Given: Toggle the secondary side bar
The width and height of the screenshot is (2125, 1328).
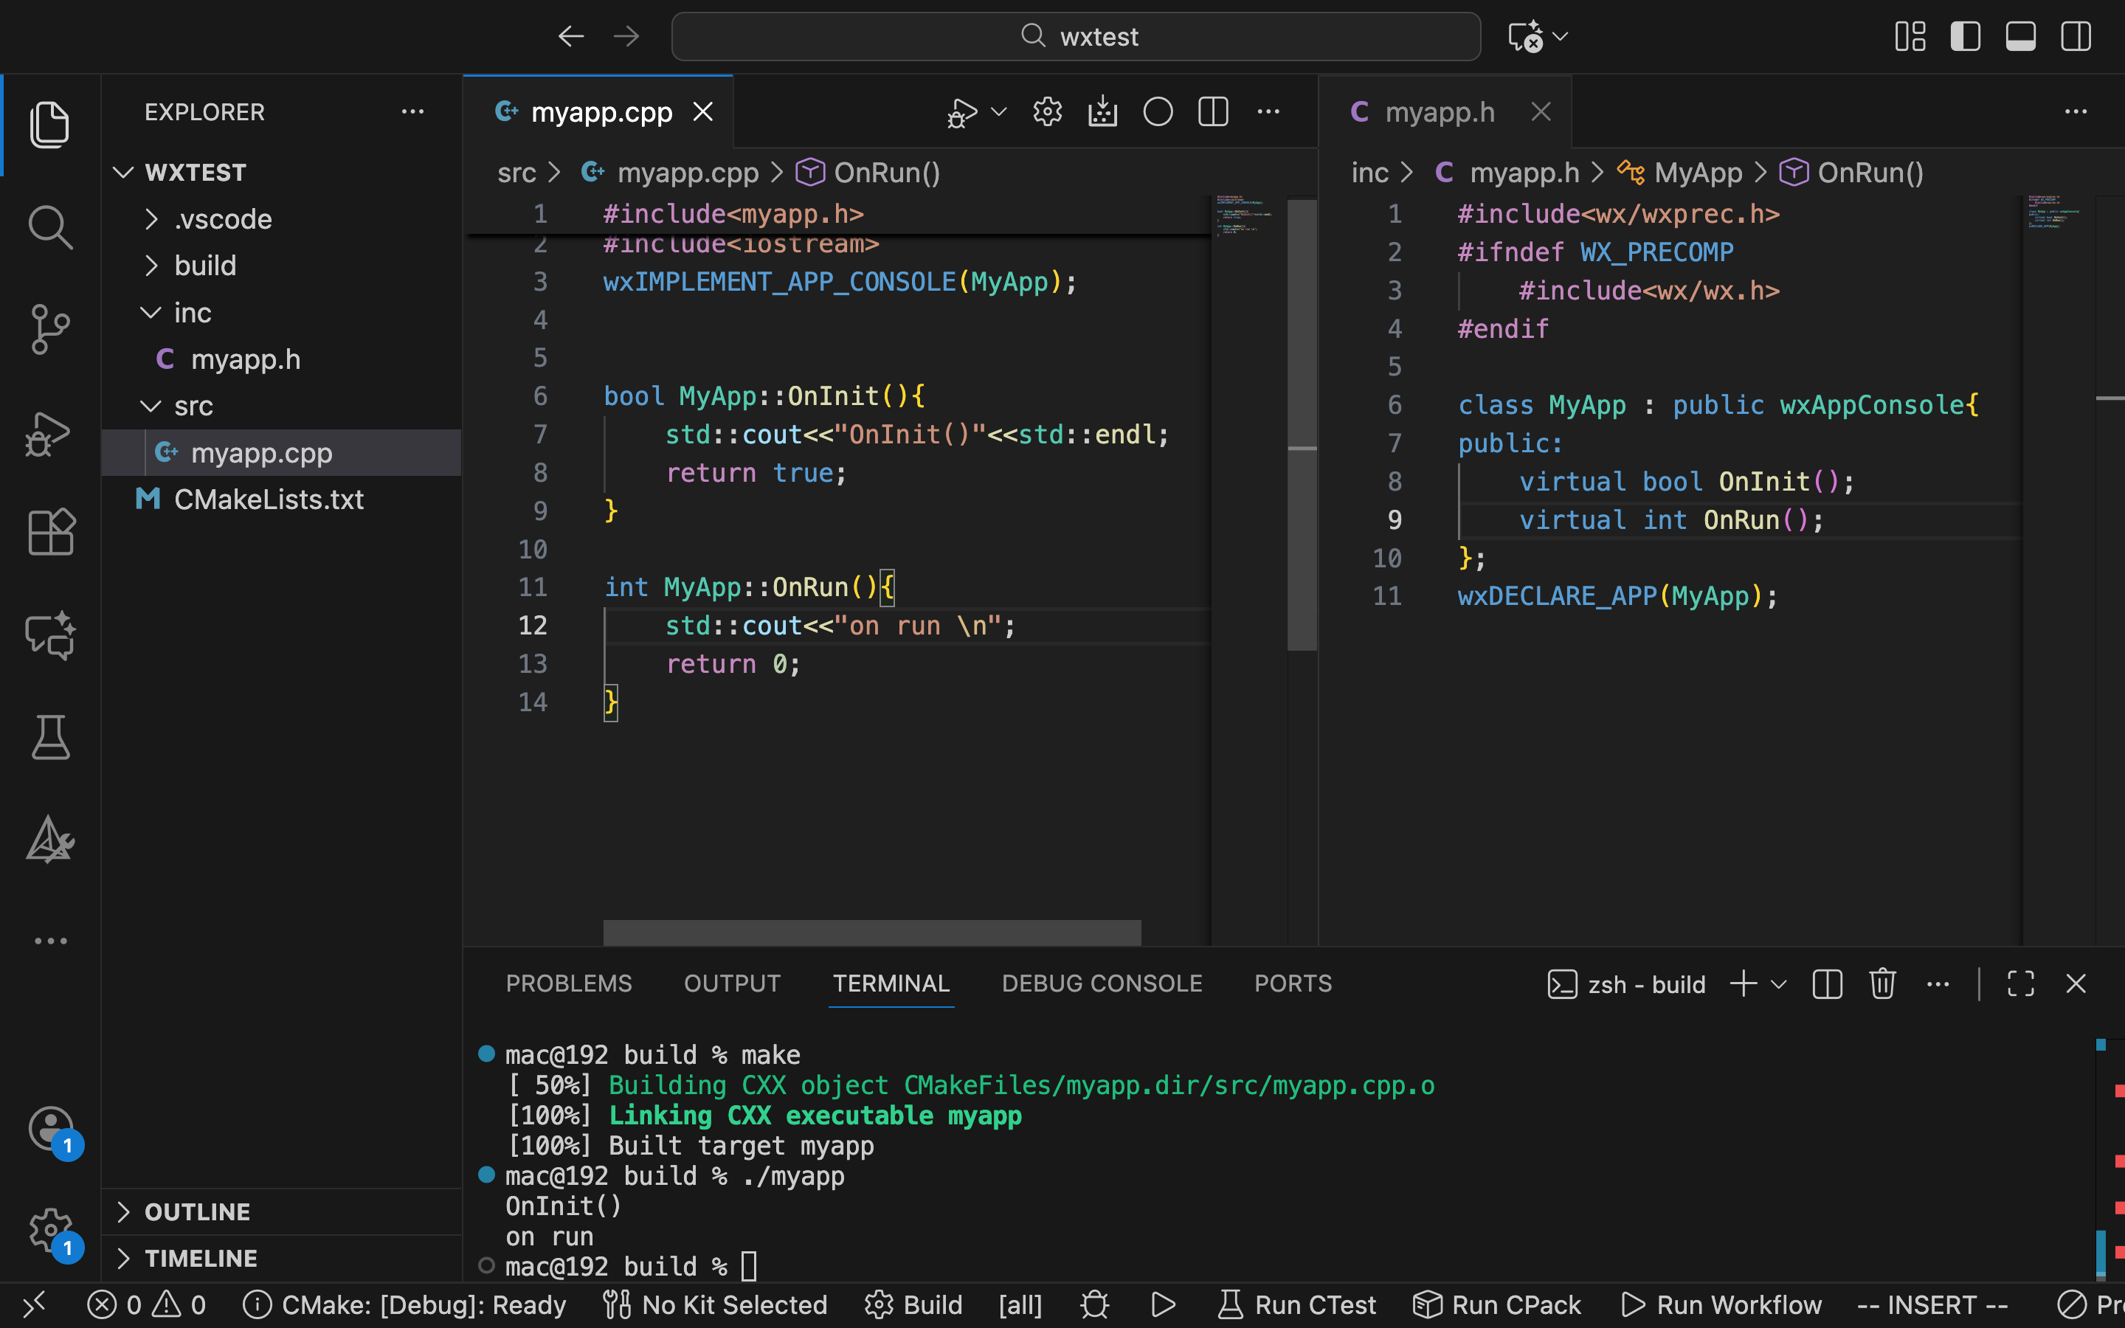Looking at the screenshot, I should point(2076,37).
